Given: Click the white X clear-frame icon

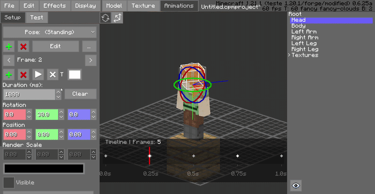Looking at the screenshot, I should point(52,75).
